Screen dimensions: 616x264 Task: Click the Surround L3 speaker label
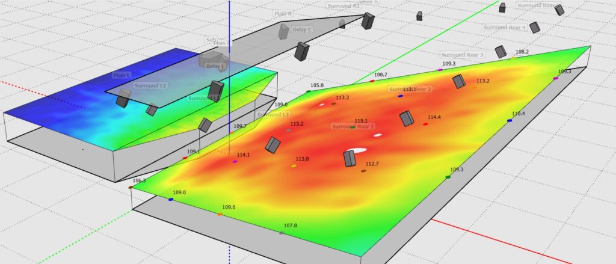click(274, 115)
